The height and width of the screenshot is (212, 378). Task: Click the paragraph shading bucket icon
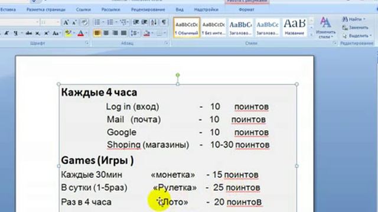(146, 33)
